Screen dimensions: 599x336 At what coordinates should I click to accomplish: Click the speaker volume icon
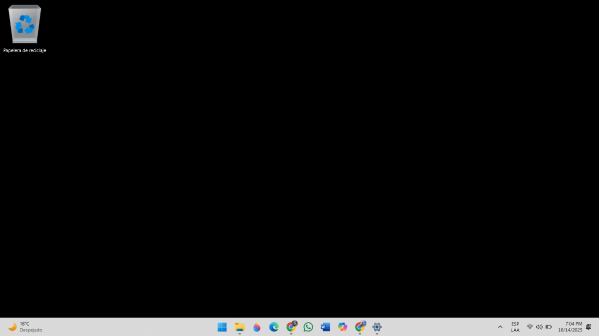539,327
